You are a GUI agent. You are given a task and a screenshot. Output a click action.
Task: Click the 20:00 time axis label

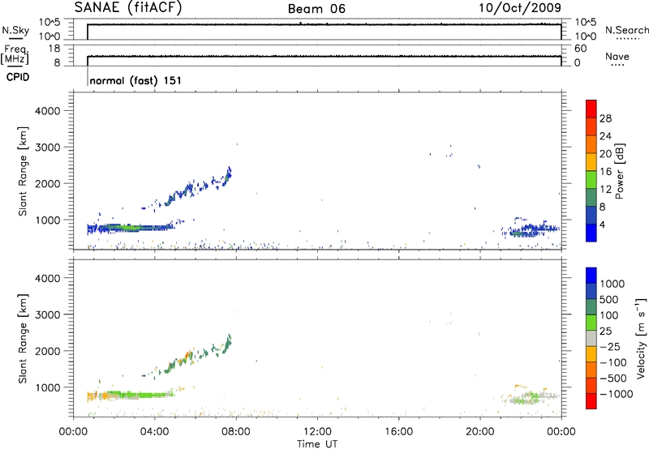coord(479,432)
